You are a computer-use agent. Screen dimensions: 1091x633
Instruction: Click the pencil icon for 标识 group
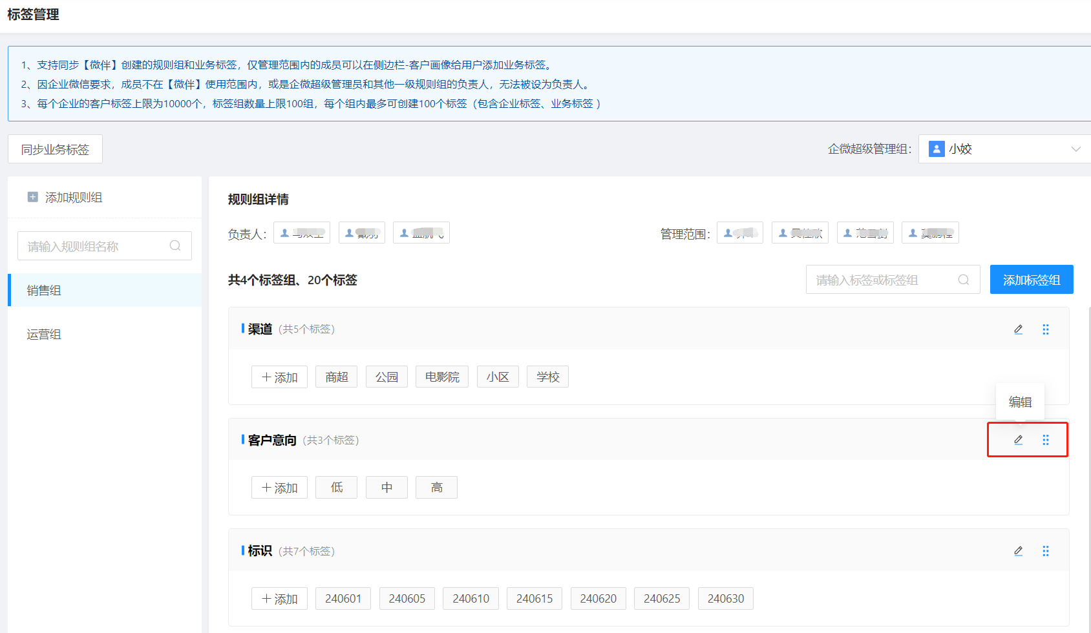point(1018,551)
